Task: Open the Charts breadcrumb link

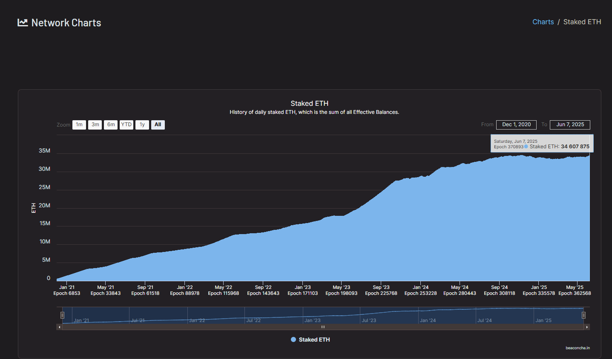Action: point(543,22)
